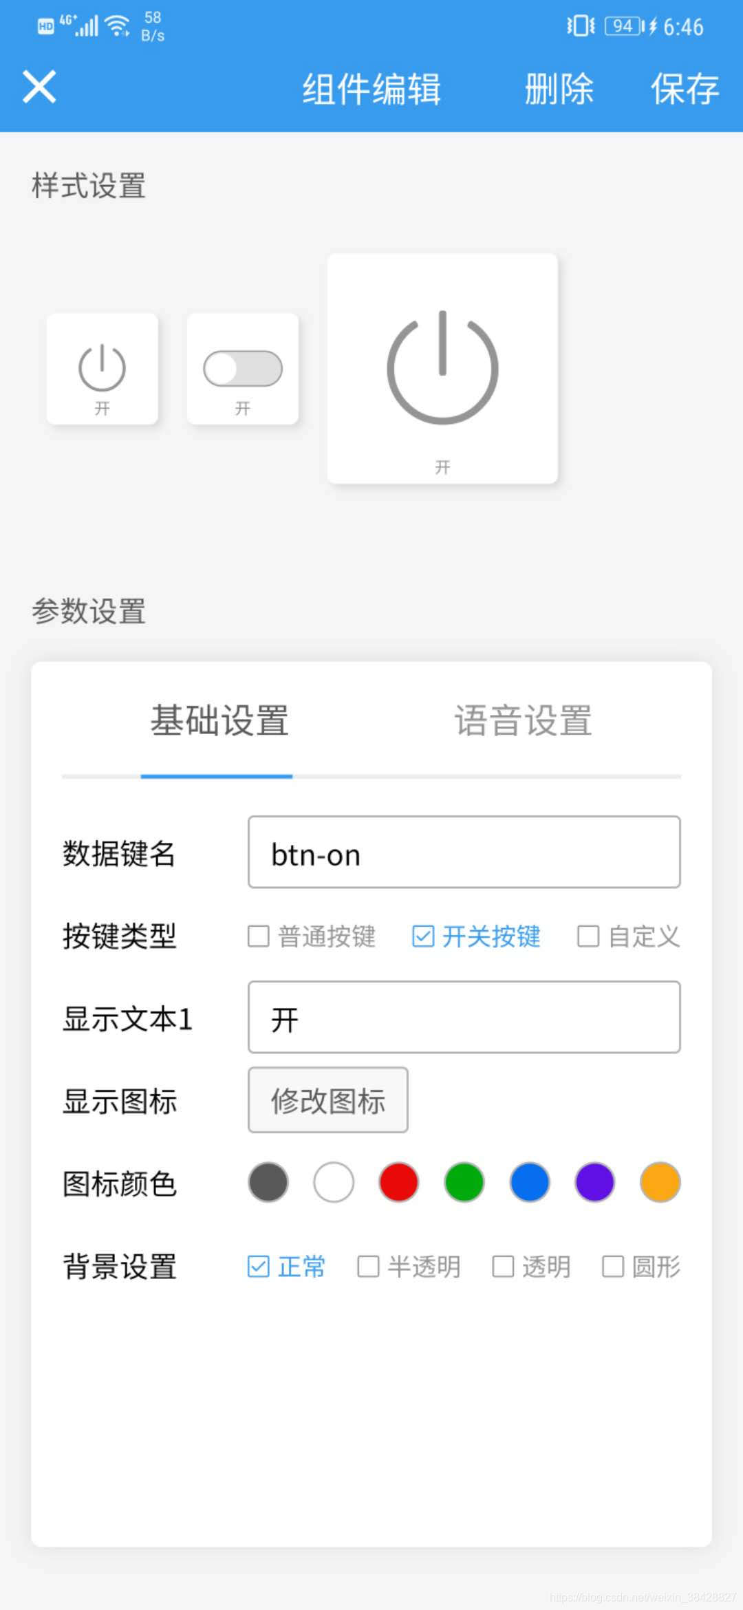Image resolution: width=743 pixels, height=1610 pixels.
Task: Check the 自定义 key type checkbox
Action: (x=588, y=936)
